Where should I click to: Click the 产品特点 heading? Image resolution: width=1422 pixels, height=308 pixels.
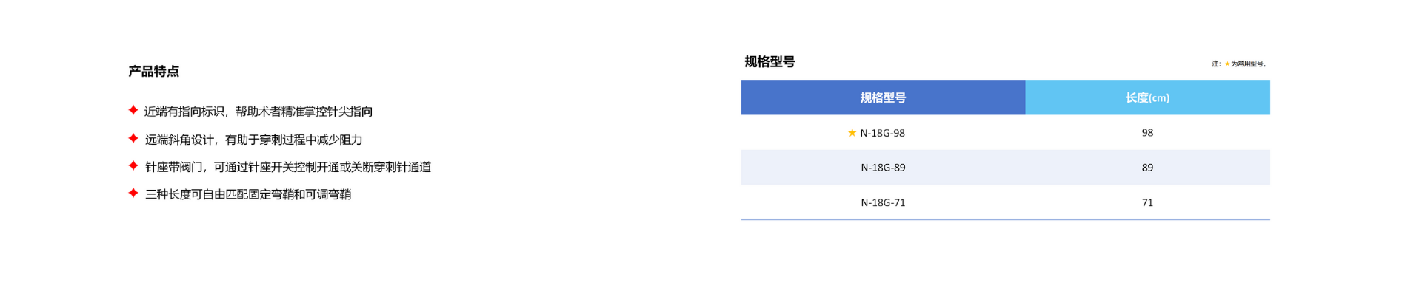click(x=154, y=72)
